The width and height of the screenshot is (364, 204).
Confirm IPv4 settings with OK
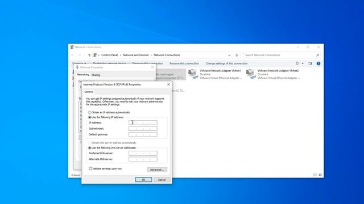(143, 180)
